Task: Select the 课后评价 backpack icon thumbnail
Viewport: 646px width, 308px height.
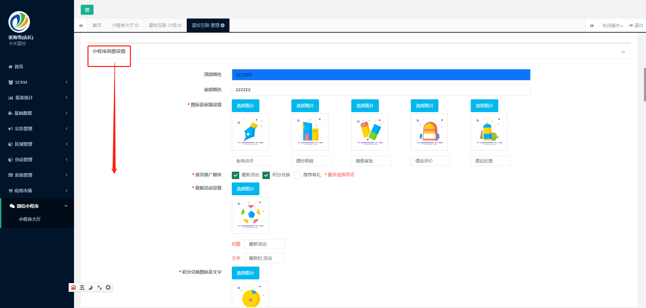Action: (429, 132)
